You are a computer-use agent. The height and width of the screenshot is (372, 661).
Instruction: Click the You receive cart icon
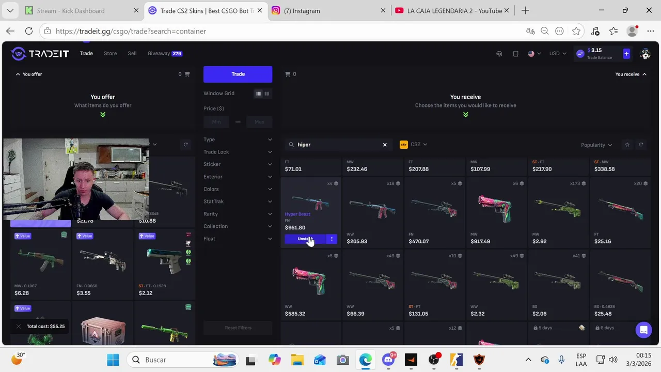288,74
